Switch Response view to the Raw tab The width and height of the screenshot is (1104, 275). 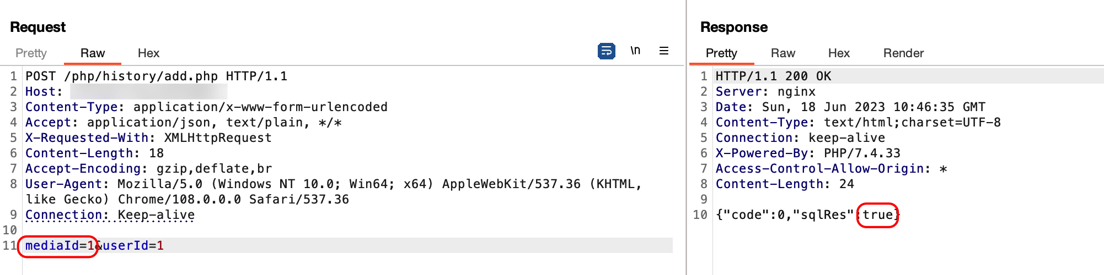click(x=783, y=53)
